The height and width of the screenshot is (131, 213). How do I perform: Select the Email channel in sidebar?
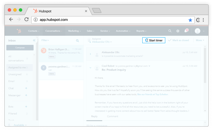pyautogui.click(x=18, y=81)
